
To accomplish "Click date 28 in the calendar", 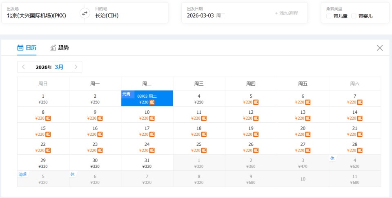I will pos(355,147).
